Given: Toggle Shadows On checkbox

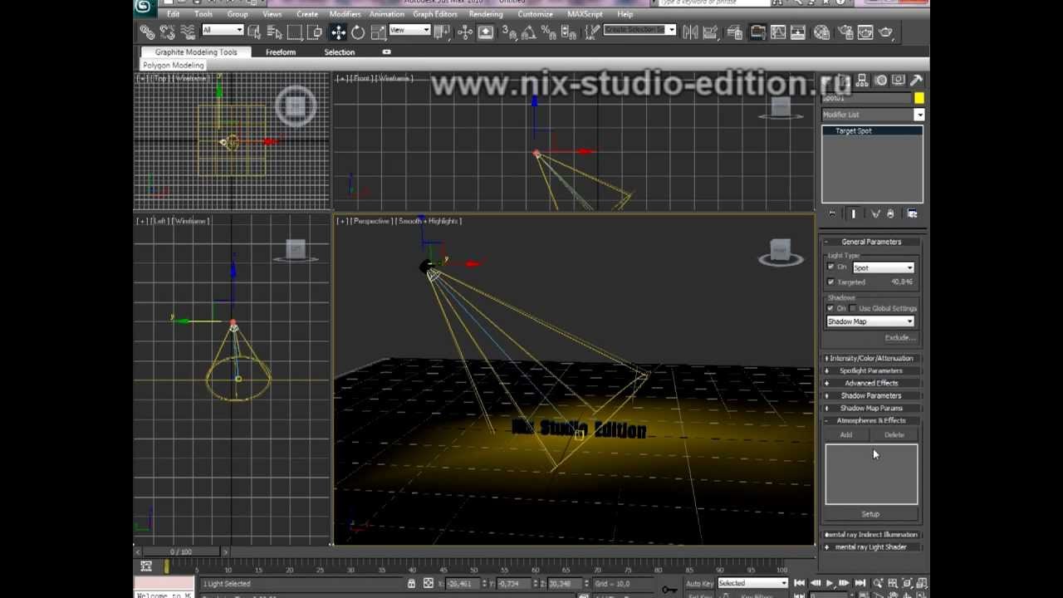Looking at the screenshot, I should click(x=831, y=308).
